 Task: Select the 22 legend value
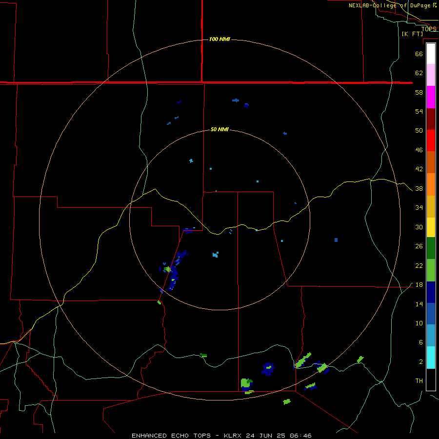click(x=419, y=265)
